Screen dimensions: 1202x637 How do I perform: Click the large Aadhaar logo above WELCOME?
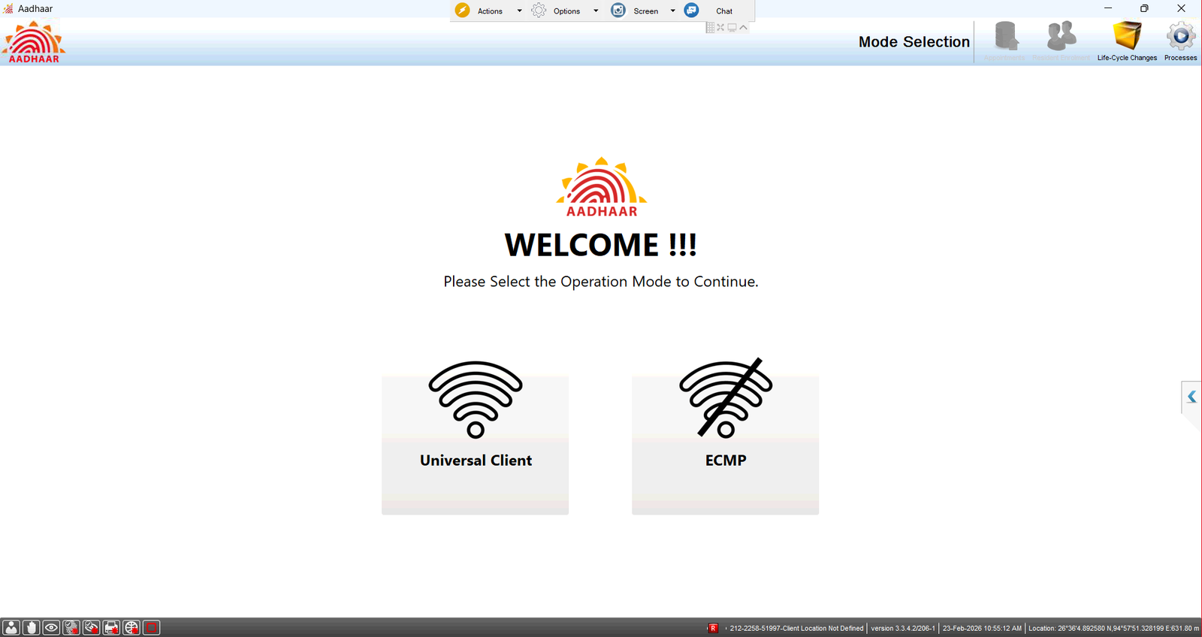[x=601, y=187]
